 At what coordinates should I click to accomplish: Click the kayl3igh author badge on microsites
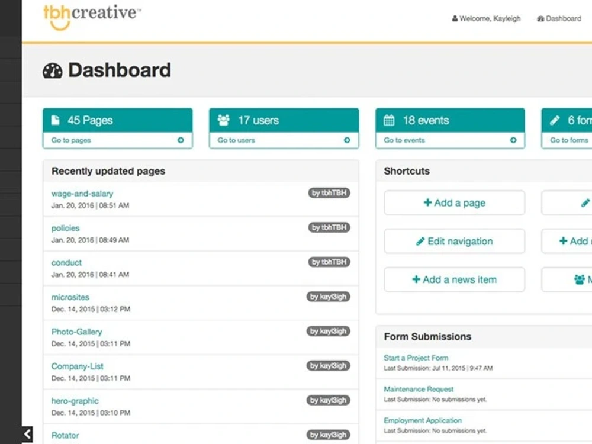coord(329,297)
